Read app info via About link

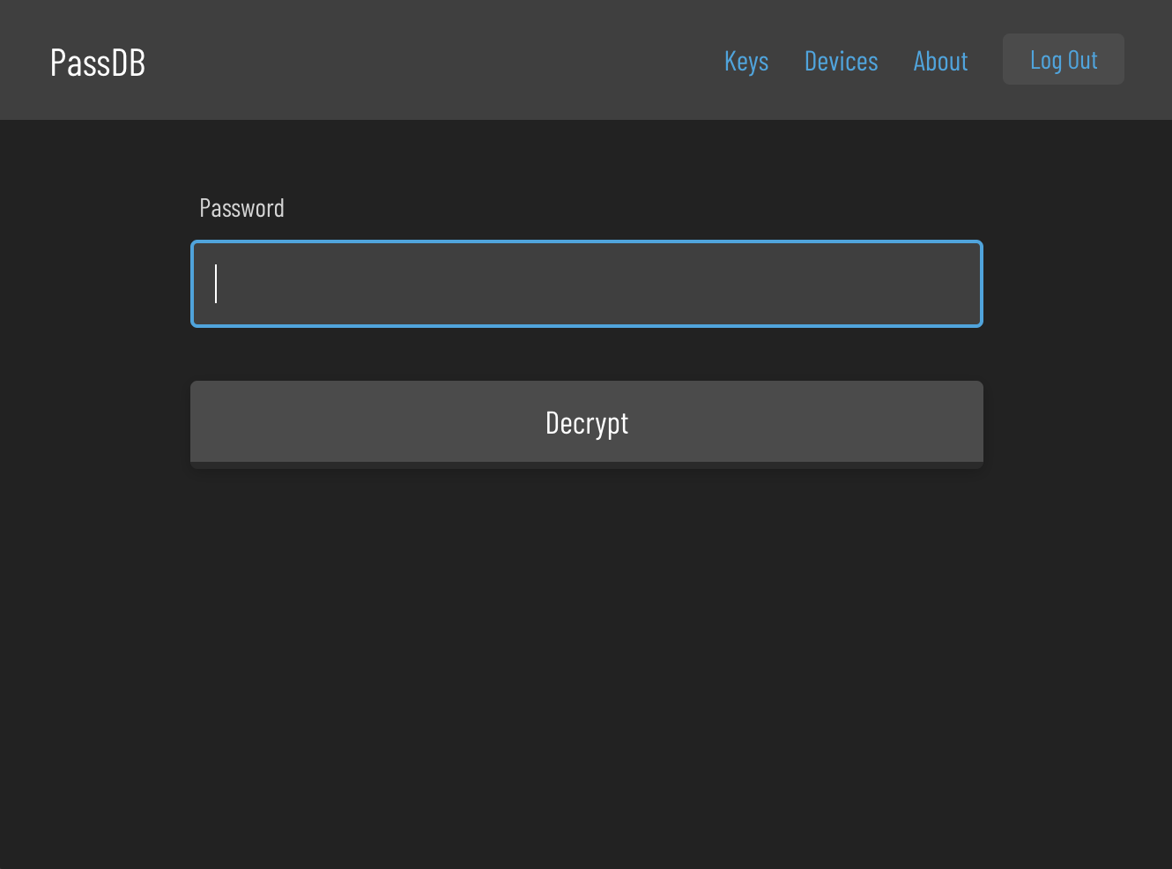pos(940,61)
